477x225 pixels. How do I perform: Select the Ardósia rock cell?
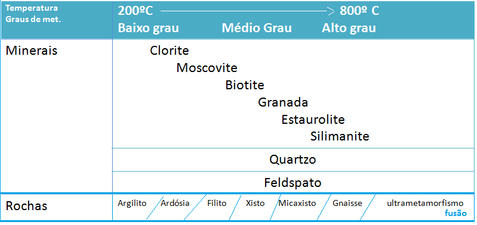point(175,203)
